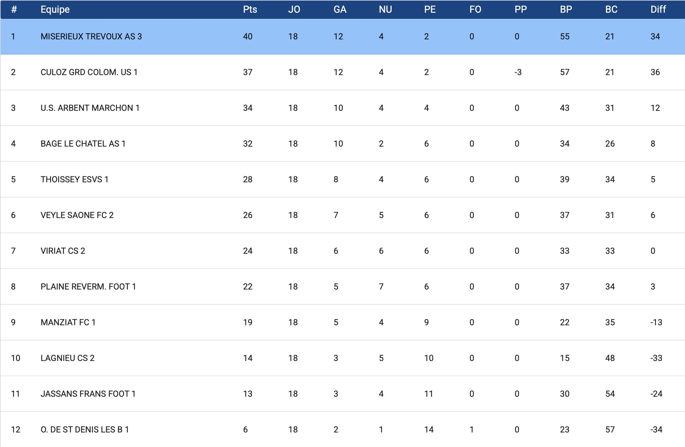The height and width of the screenshot is (447, 685).
Task: Select VEYLE SAONE FC 2 entry
Action: pyautogui.click(x=77, y=215)
